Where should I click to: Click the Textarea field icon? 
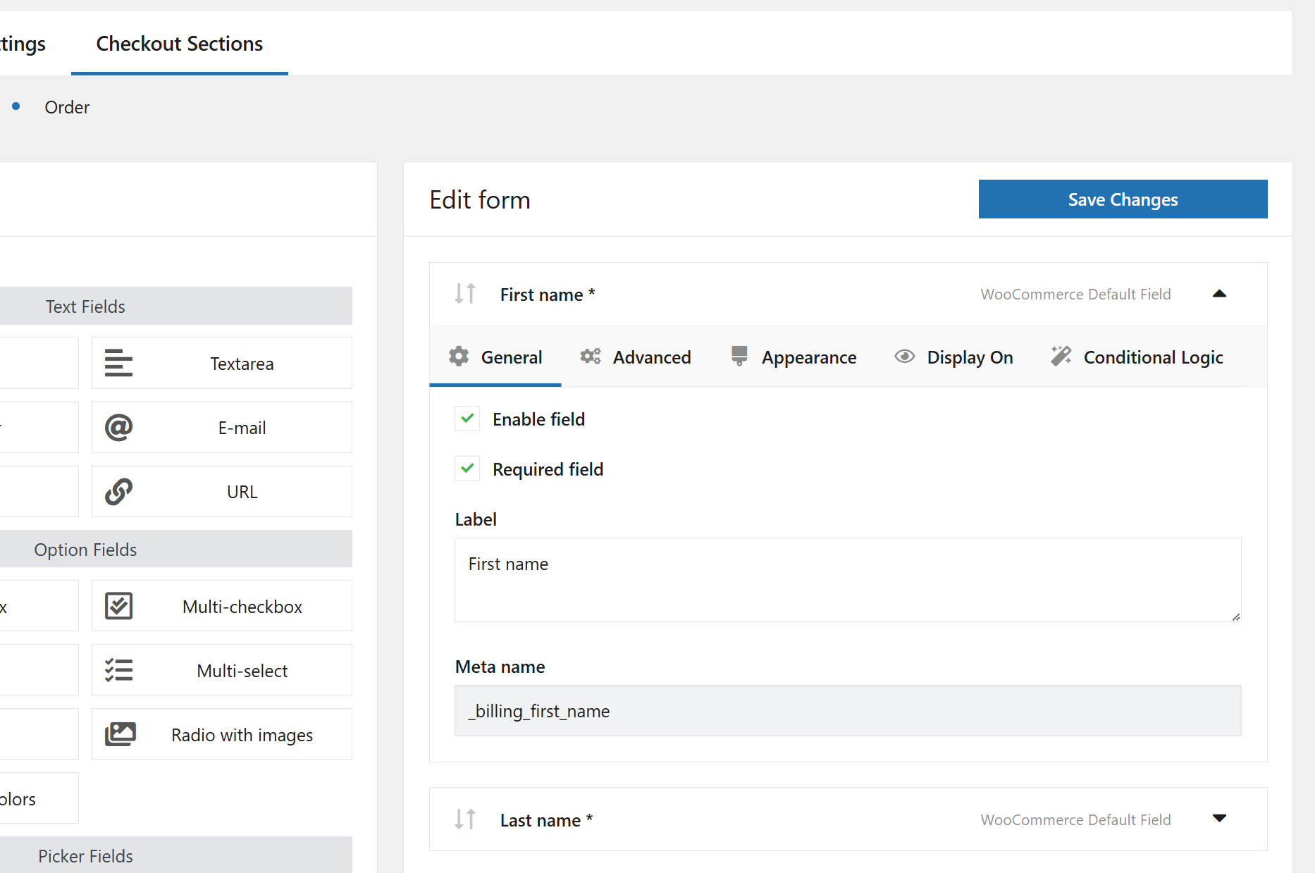pyautogui.click(x=118, y=364)
